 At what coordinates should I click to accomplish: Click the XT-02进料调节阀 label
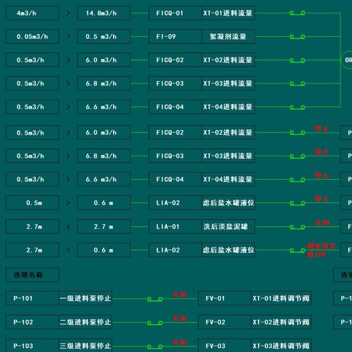281,322
